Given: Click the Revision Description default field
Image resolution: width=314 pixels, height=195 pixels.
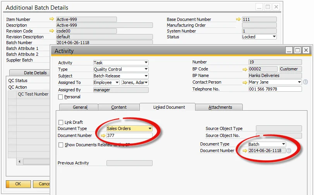Looking at the screenshot, I should pos(104,37).
